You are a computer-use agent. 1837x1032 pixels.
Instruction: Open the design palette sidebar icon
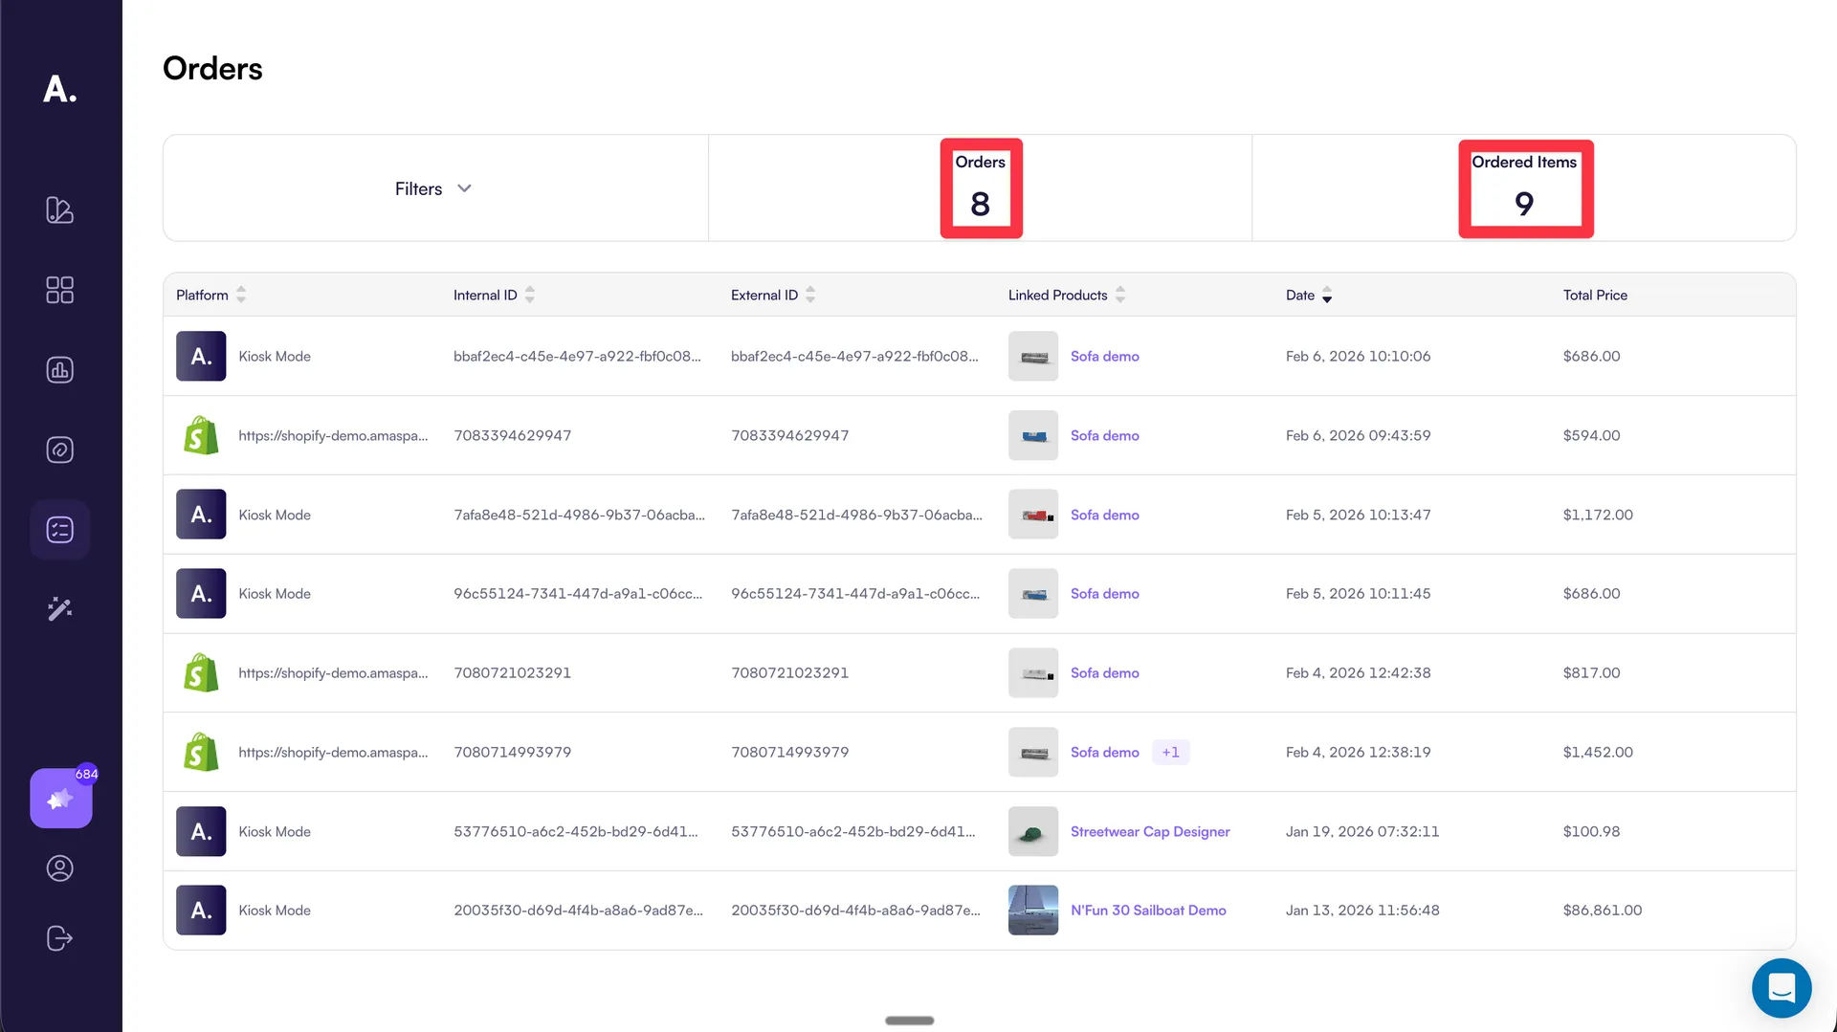coord(59,210)
